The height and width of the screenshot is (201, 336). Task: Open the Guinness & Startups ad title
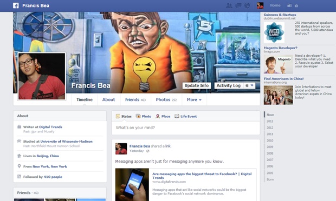tap(280, 15)
